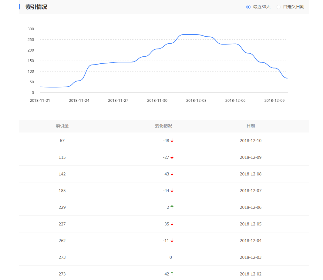The image size is (323, 280).
Task: Click the 2018-12-09 chart axis label
Action: [x=274, y=101]
